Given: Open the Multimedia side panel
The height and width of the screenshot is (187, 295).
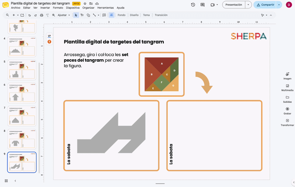Looking at the screenshot, I should [x=287, y=88].
